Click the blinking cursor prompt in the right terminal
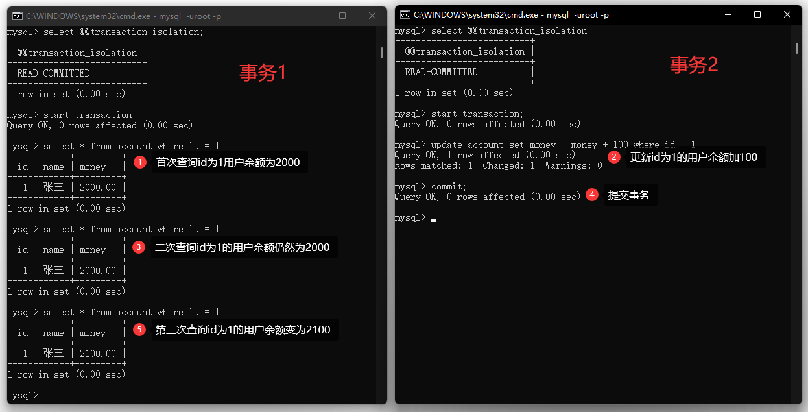The height and width of the screenshot is (412, 808). 433,218
